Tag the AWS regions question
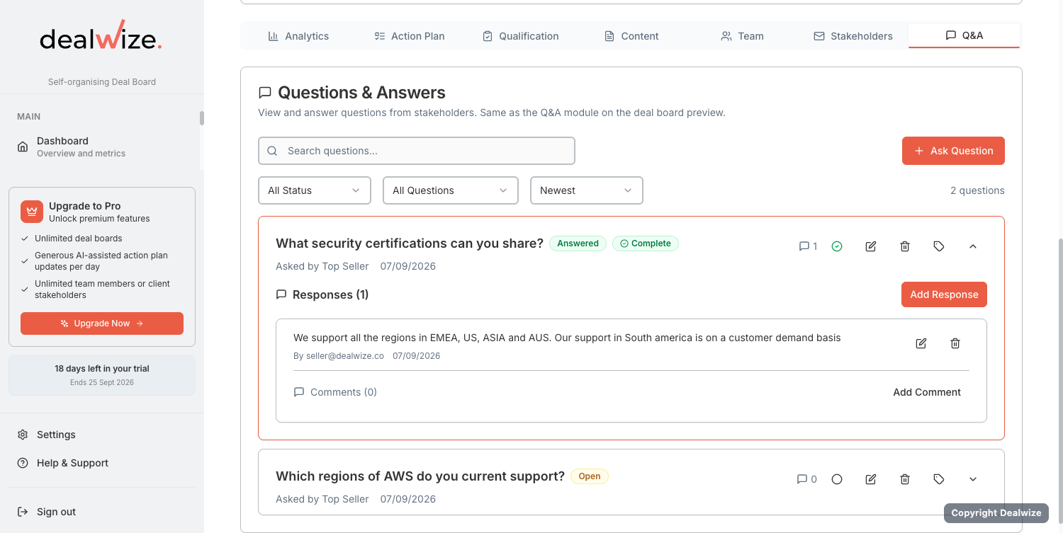Viewport: 1063px width, 533px height. point(939,479)
